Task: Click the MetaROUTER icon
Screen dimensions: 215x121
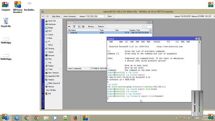Action: pyautogui.click(x=46, y=76)
